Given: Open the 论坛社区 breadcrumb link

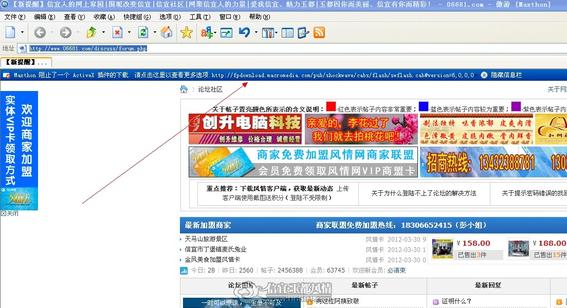Looking at the screenshot, I should 210,89.
